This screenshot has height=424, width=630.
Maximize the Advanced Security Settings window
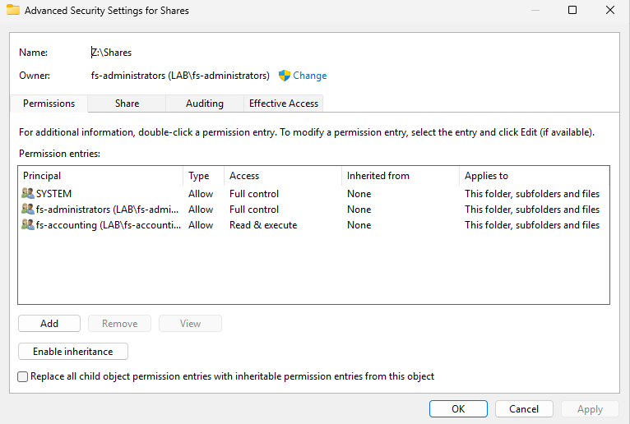point(572,11)
